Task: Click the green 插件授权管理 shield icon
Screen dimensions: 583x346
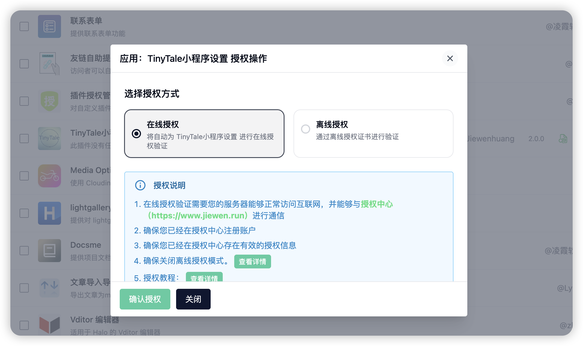Action: coord(49,101)
